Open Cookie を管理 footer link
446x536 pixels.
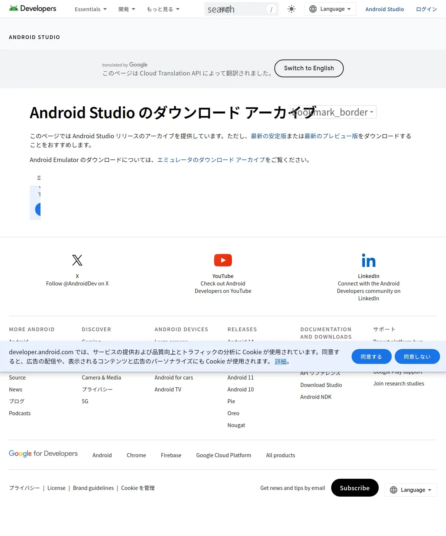(x=138, y=488)
